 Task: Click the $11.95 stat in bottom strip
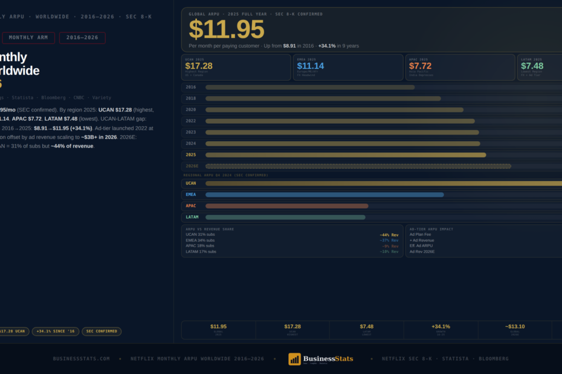tap(218, 329)
